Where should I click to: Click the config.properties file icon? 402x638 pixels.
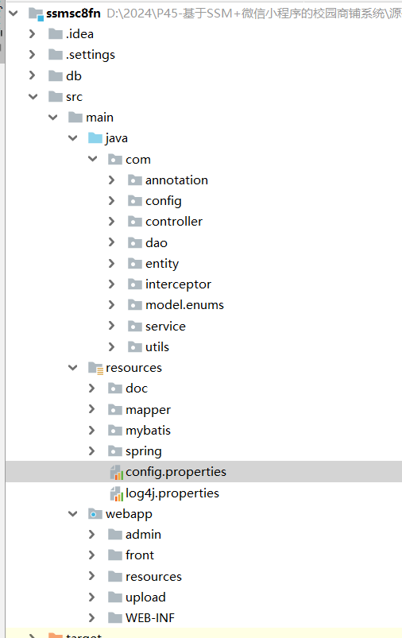pyautogui.click(x=116, y=472)
